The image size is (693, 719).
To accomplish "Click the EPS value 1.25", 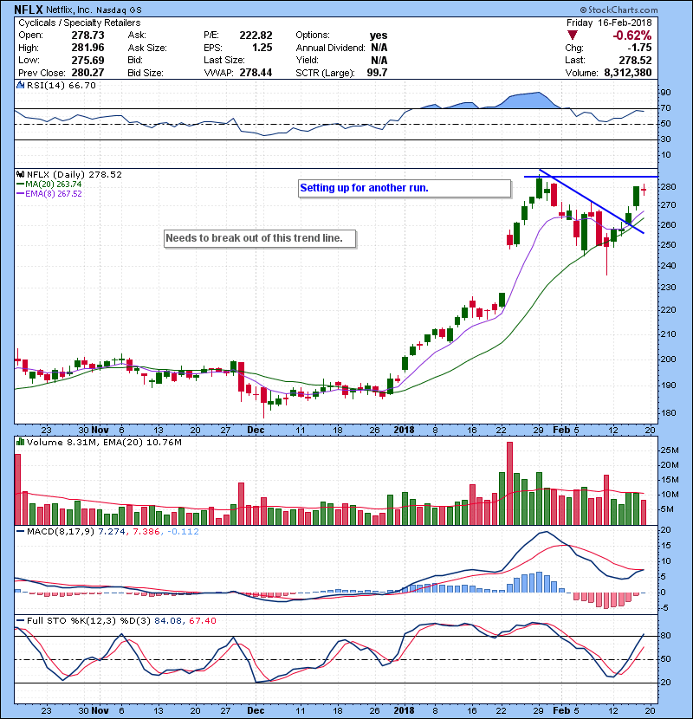I will (x=262, y=48).
